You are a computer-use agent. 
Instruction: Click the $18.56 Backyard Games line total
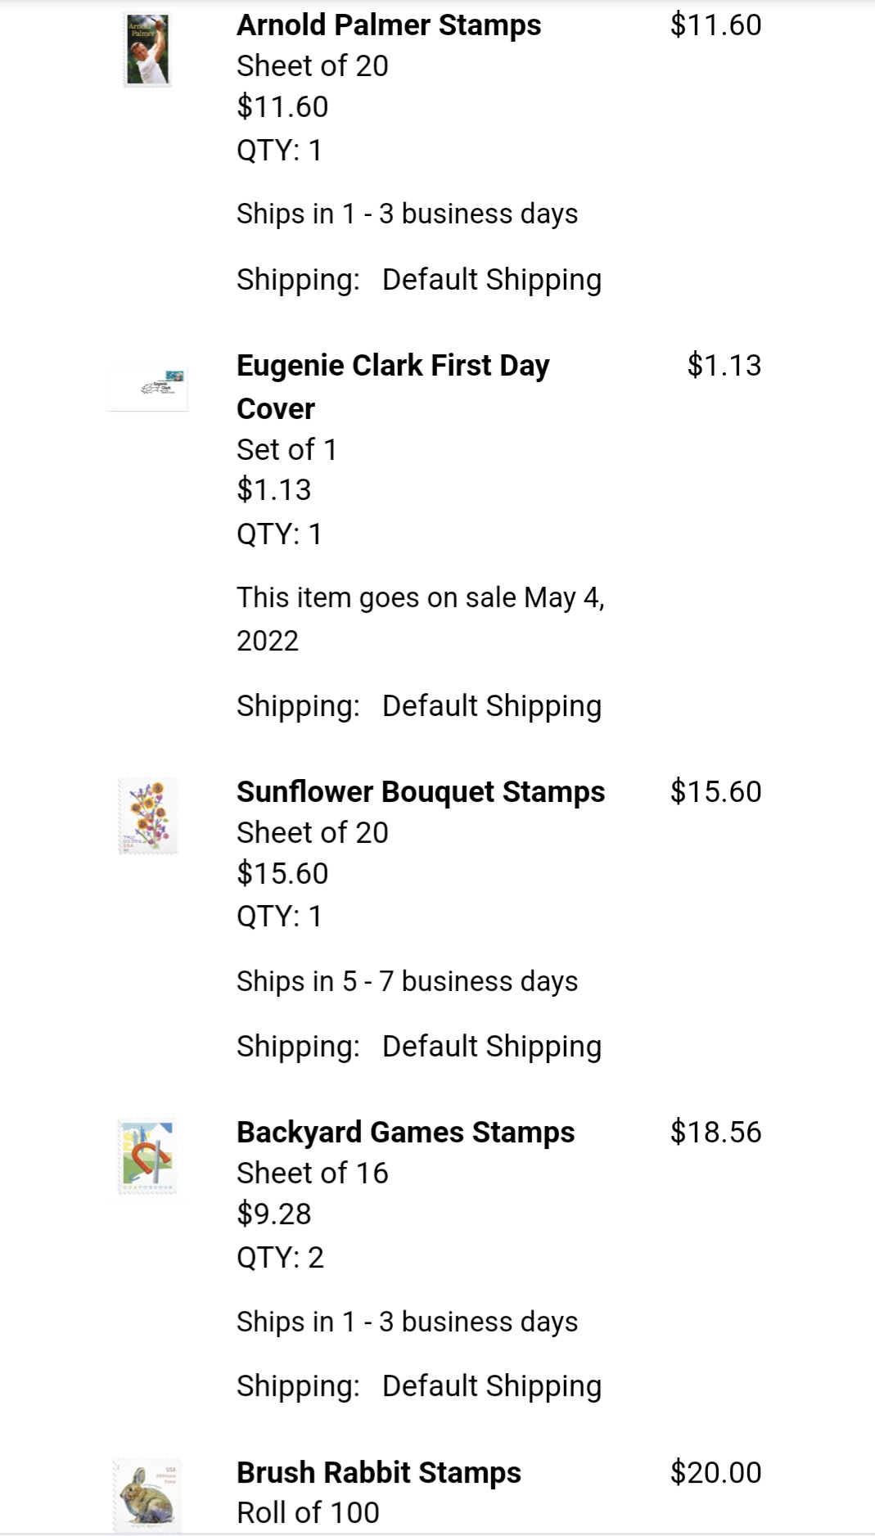click(715, 1133)
